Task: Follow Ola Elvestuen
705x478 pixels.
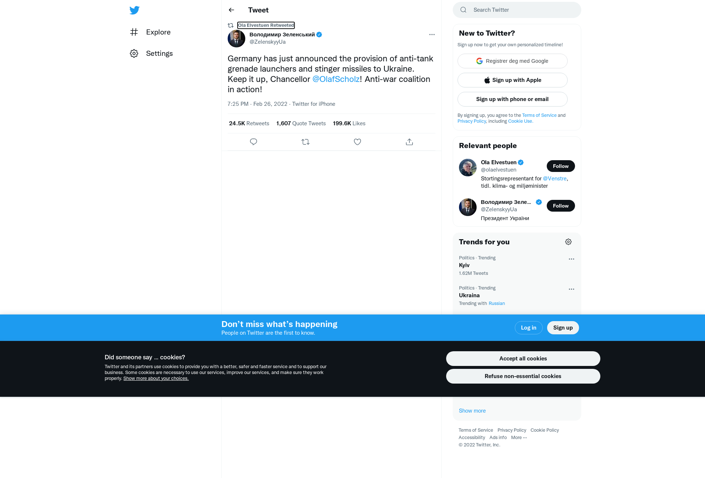Action: click(561, 166)
